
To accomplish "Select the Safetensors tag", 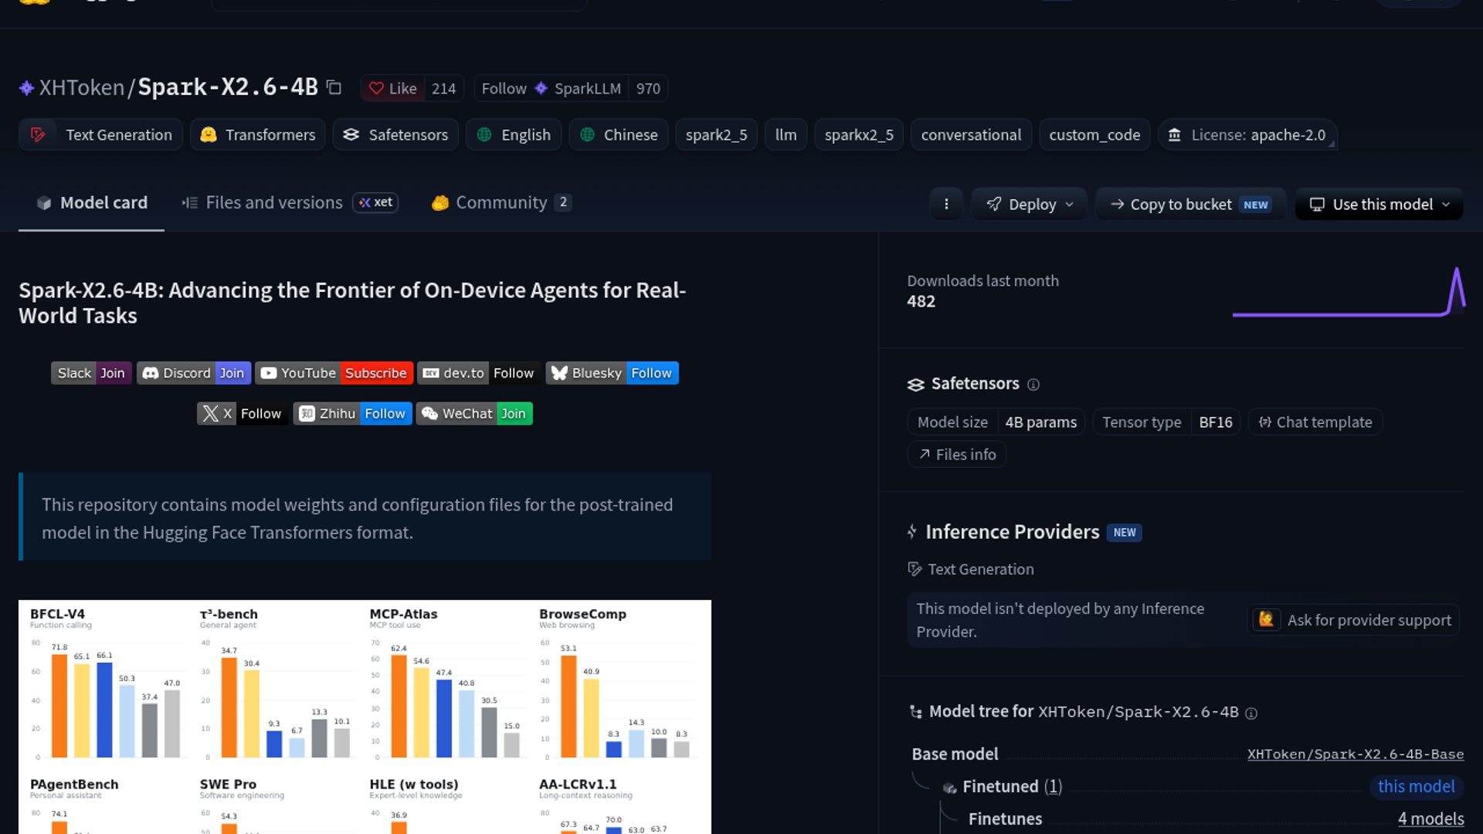I will click(395, 134).
